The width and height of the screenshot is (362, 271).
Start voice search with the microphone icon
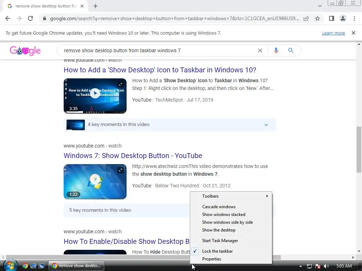pyautogui.click(x=276, y=50)
